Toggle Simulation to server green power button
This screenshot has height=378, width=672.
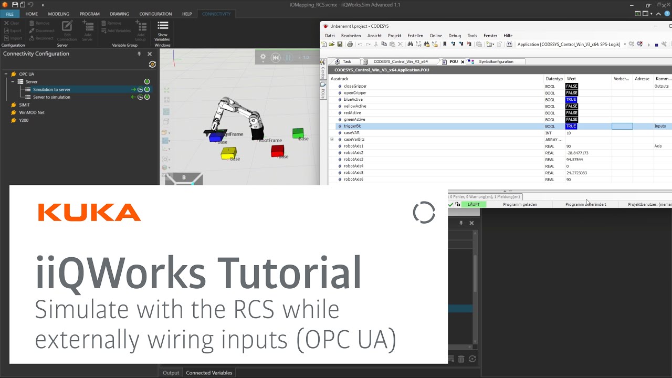148,90
